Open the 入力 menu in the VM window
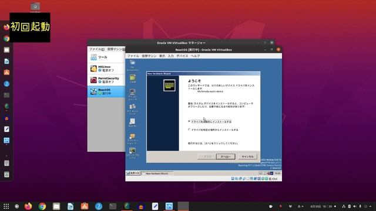The image size is (376, 211). (x=170, y=56)
